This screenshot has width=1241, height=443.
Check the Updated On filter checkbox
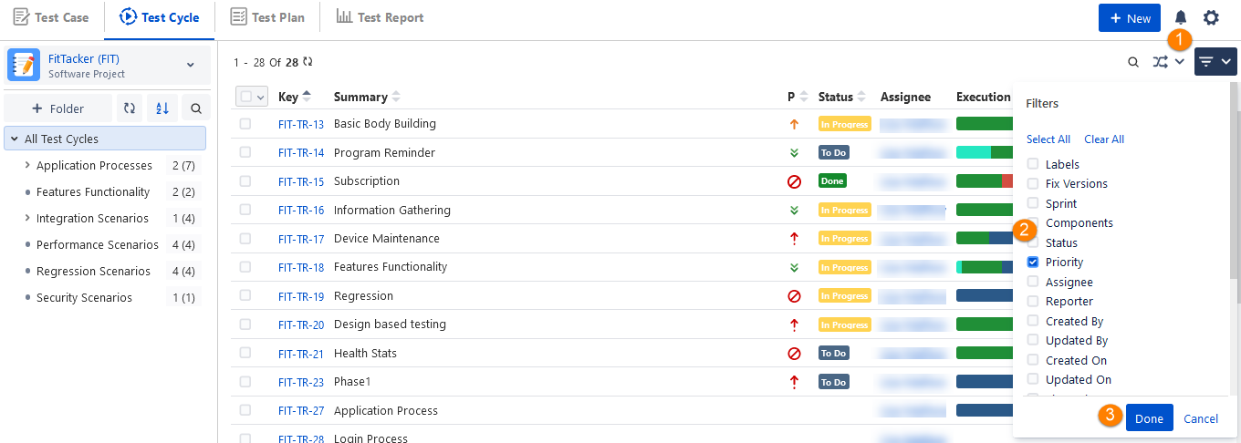coord(1033,379)
